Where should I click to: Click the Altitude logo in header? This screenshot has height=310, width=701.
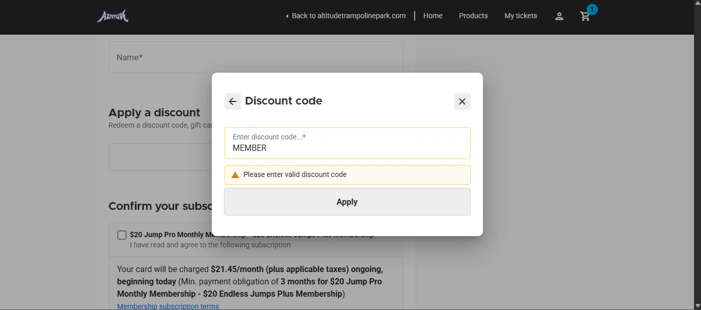click(x=113, y=16)
